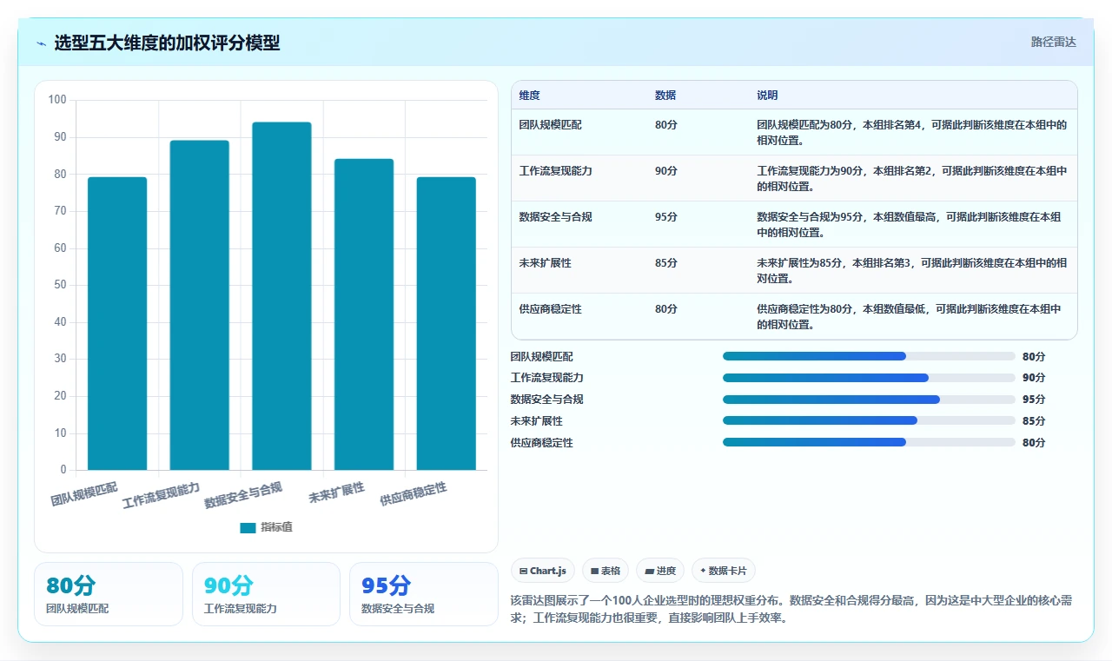Select the 未来扩展性 table row name

coord(545,263)
